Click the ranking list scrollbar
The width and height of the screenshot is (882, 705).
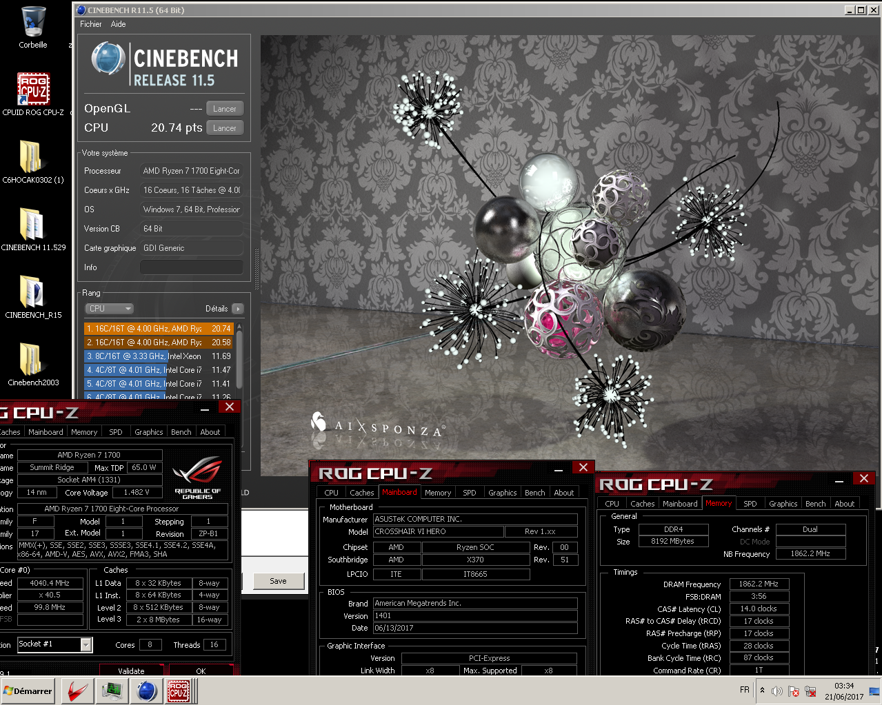(x=239, y=360)
